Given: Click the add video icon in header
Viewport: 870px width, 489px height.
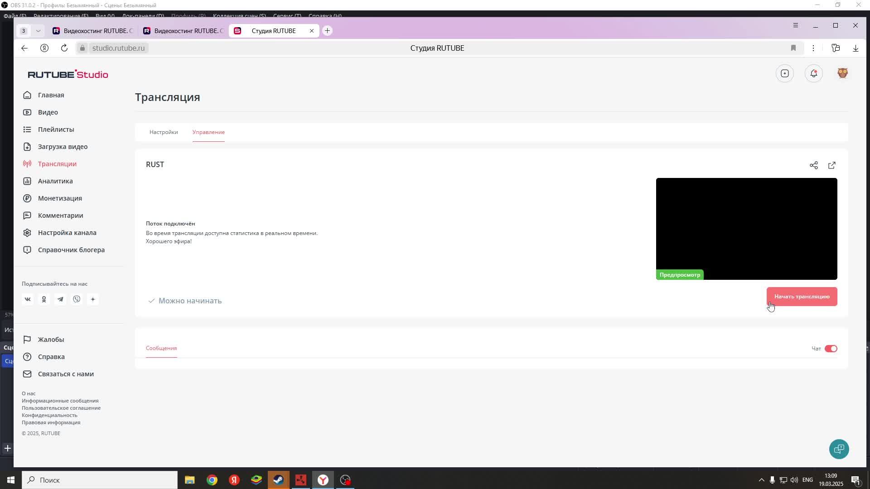Looking at the screenshot, I should pos(785,73).
